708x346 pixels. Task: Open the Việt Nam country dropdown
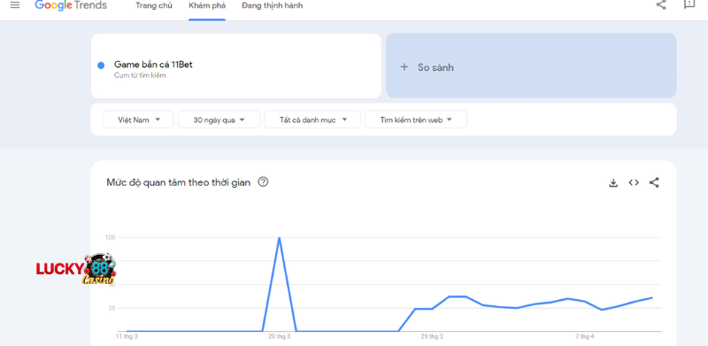coord(138,119)
